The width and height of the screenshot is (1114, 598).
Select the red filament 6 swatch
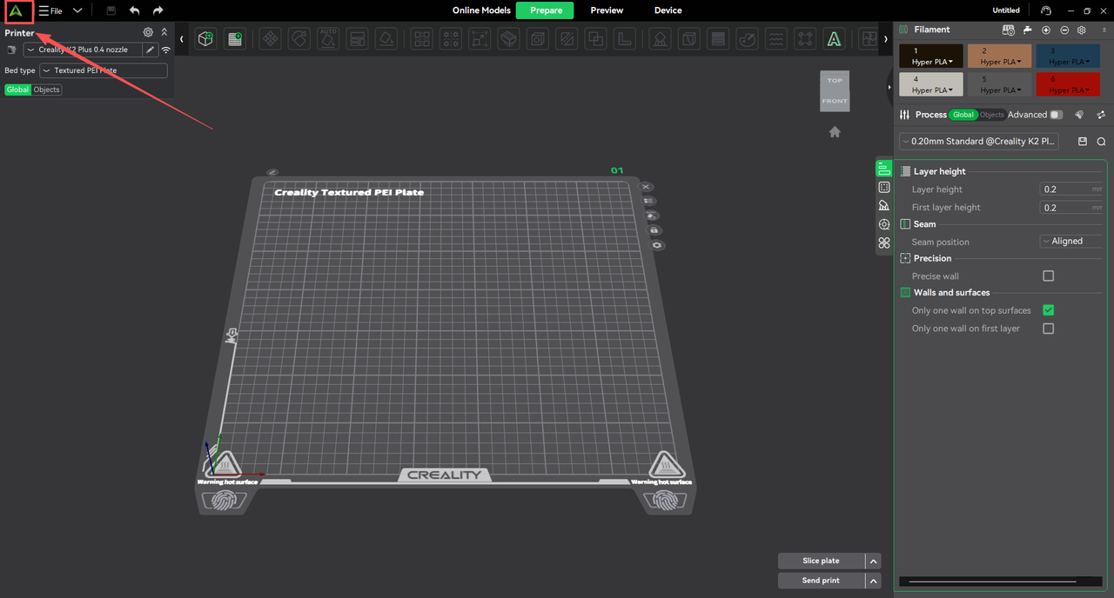pyautogui.click(x=1067, y=83)
